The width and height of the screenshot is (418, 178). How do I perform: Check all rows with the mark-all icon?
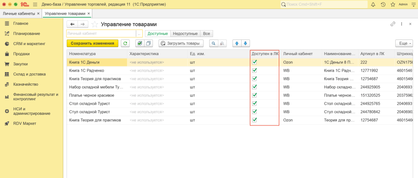point(140,43)
